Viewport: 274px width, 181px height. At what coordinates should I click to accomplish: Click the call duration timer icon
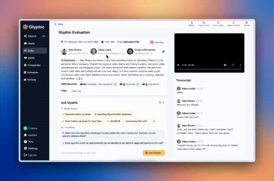coord(102,42)
